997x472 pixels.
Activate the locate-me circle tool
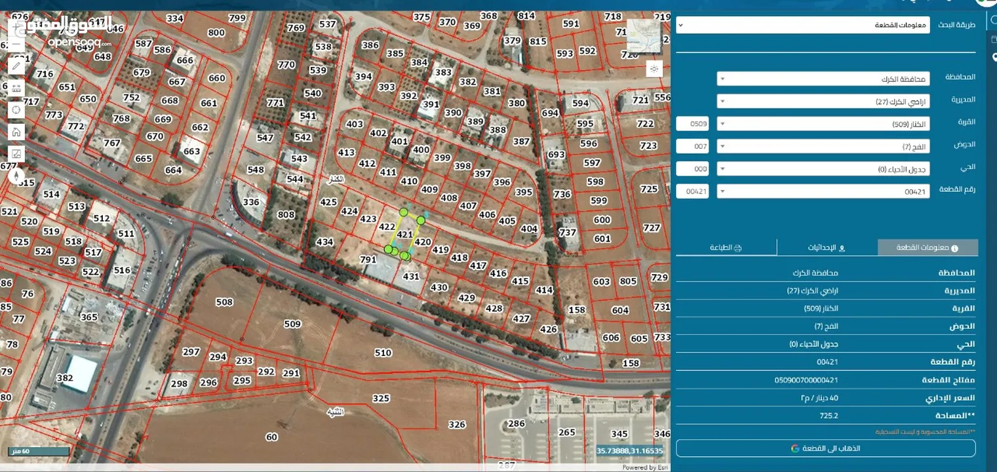point(16,109)
